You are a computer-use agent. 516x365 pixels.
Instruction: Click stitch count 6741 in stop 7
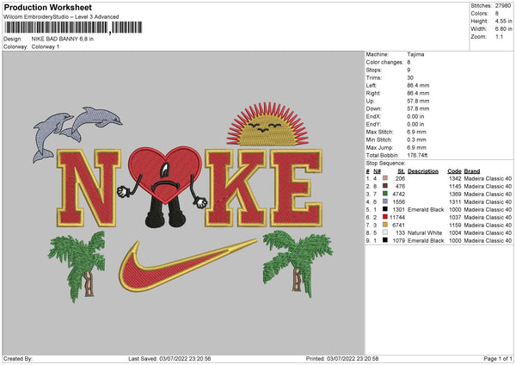coord(398,225)
